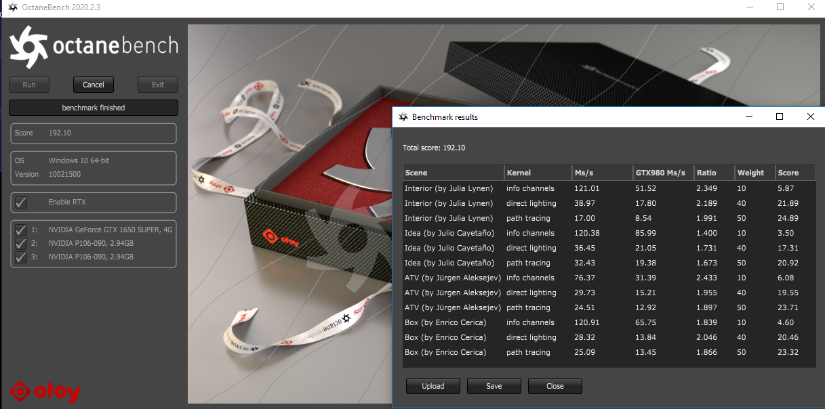This screenshot has width=825, height=409.
Task: Maximize the Benchmark results window
Action: tap(780, 116)
